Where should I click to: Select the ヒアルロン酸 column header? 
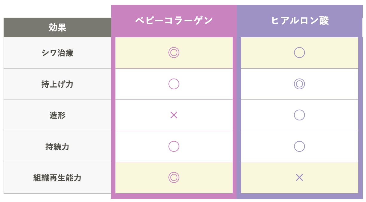point(300,21)
